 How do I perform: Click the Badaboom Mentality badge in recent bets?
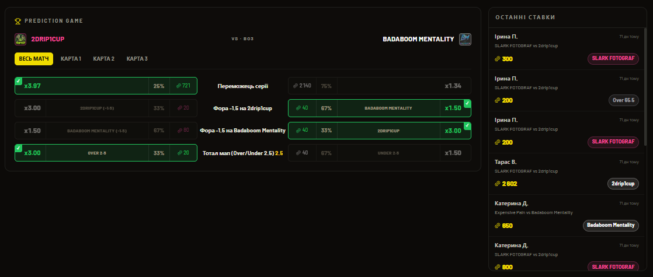[610, 226]
